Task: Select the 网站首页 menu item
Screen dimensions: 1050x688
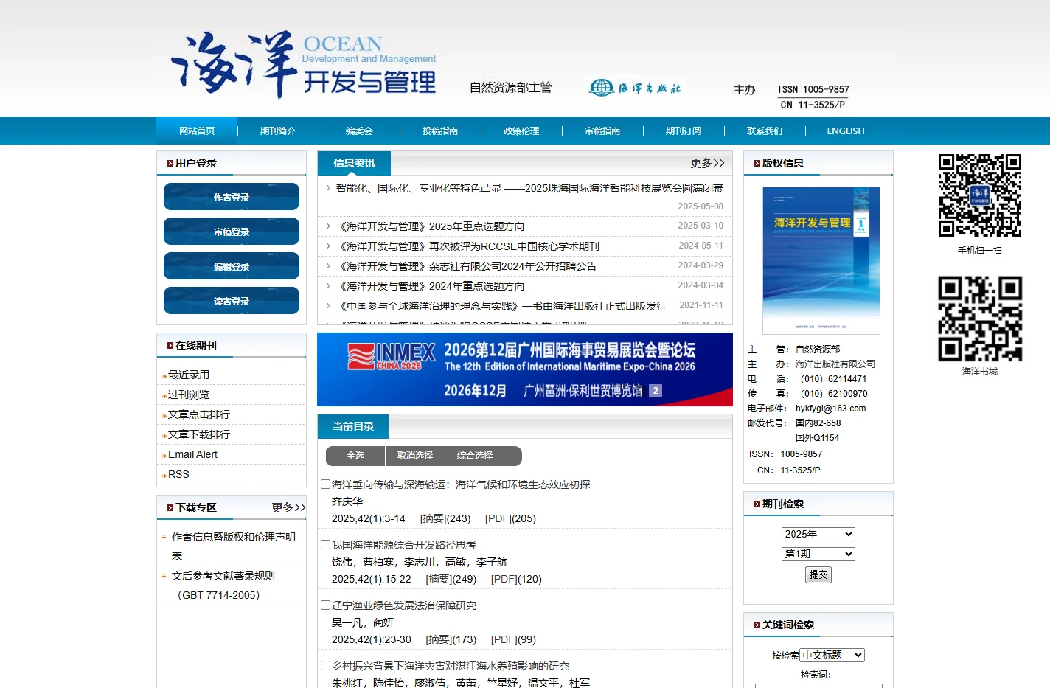Action: tap(197, 131)
